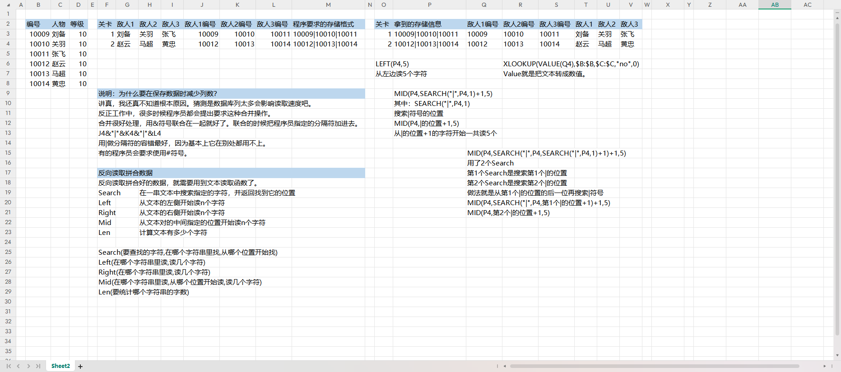This screenshot has width=841, height=372.
Task: Click horizontal scrollbar right arrow
Action: click(x=824, y=366)
